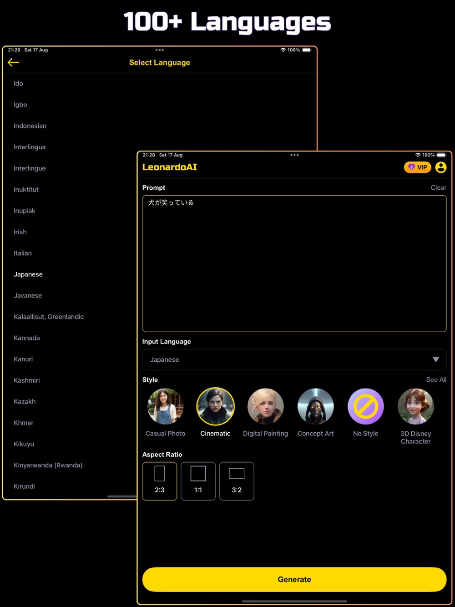The image size is (455, 607).
Task: Choose Interlingua from the language list
Action: tap(30, 147)
